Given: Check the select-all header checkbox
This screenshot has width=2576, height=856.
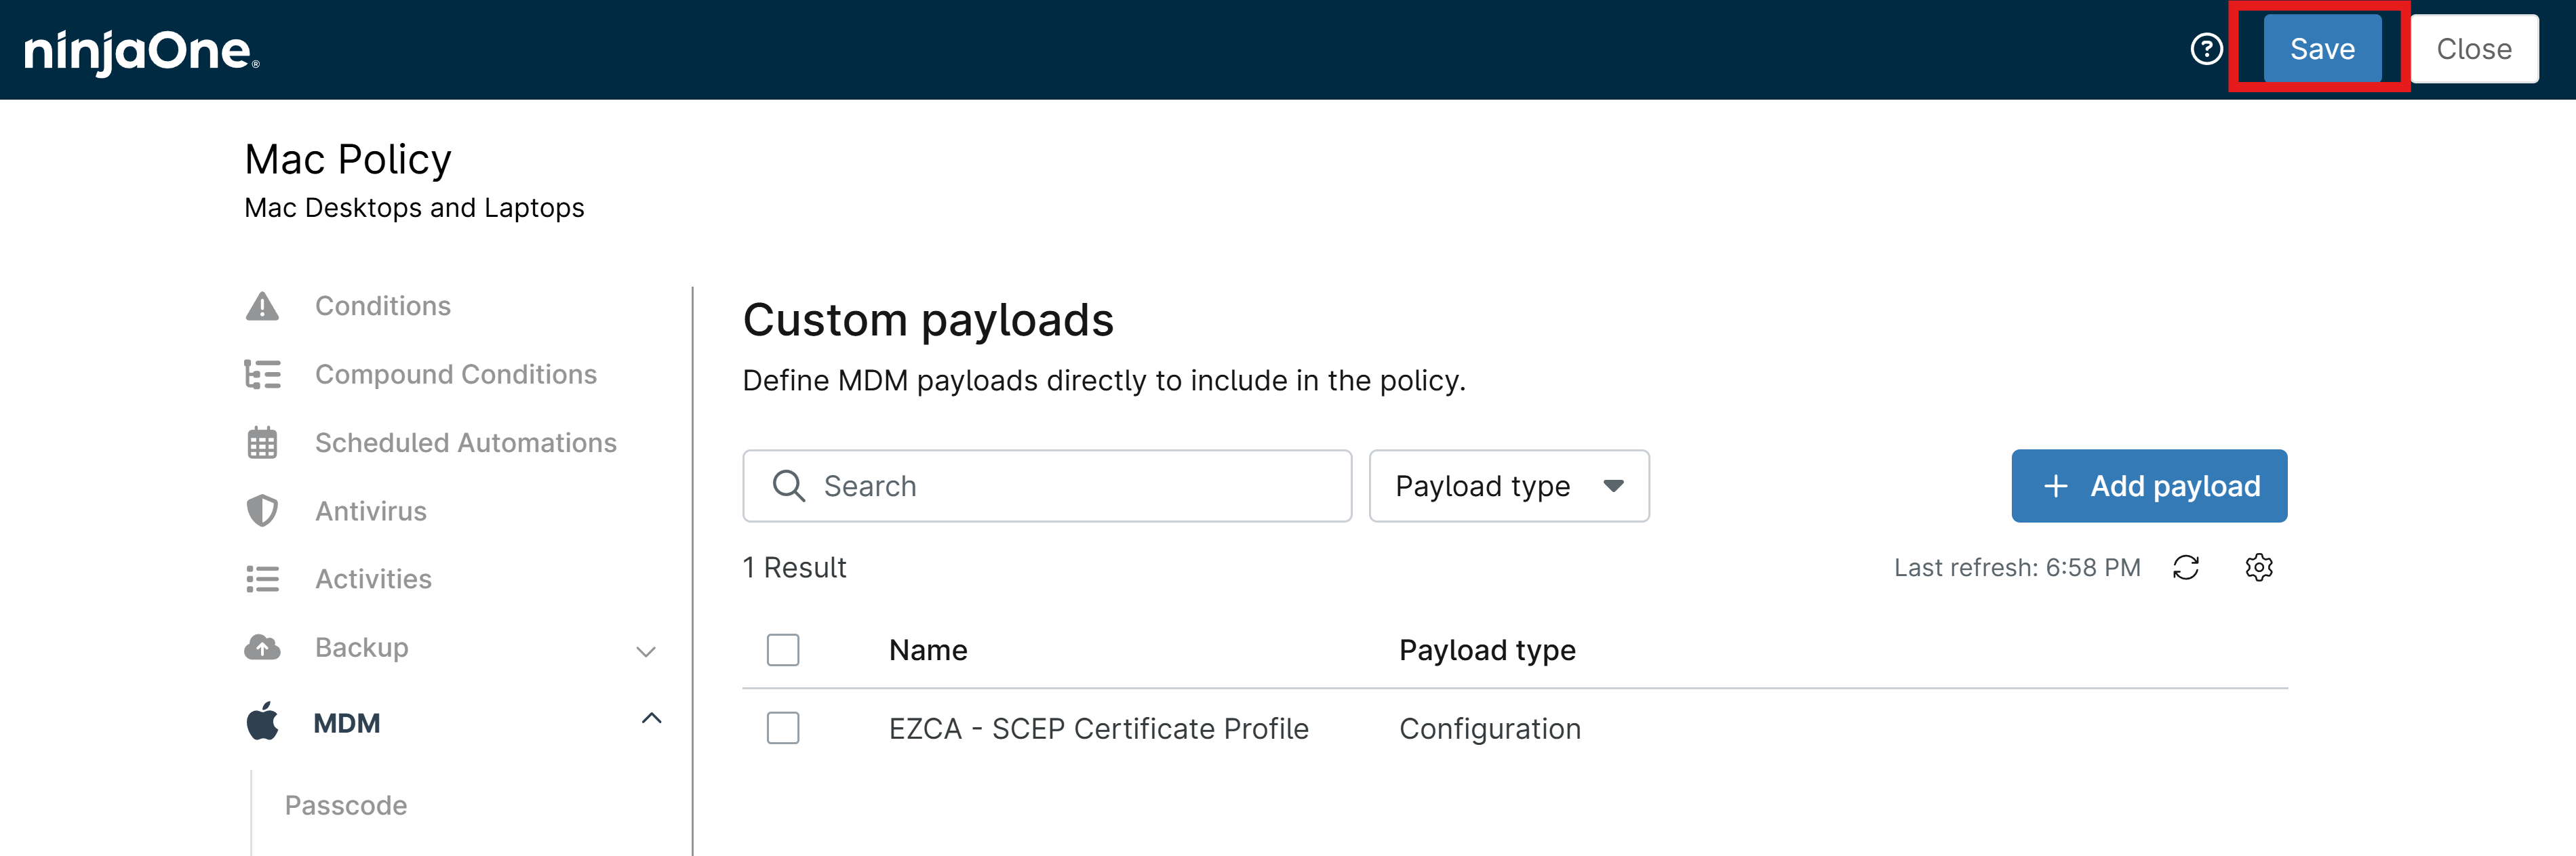Looking at the screenshot, I should 783,650.
